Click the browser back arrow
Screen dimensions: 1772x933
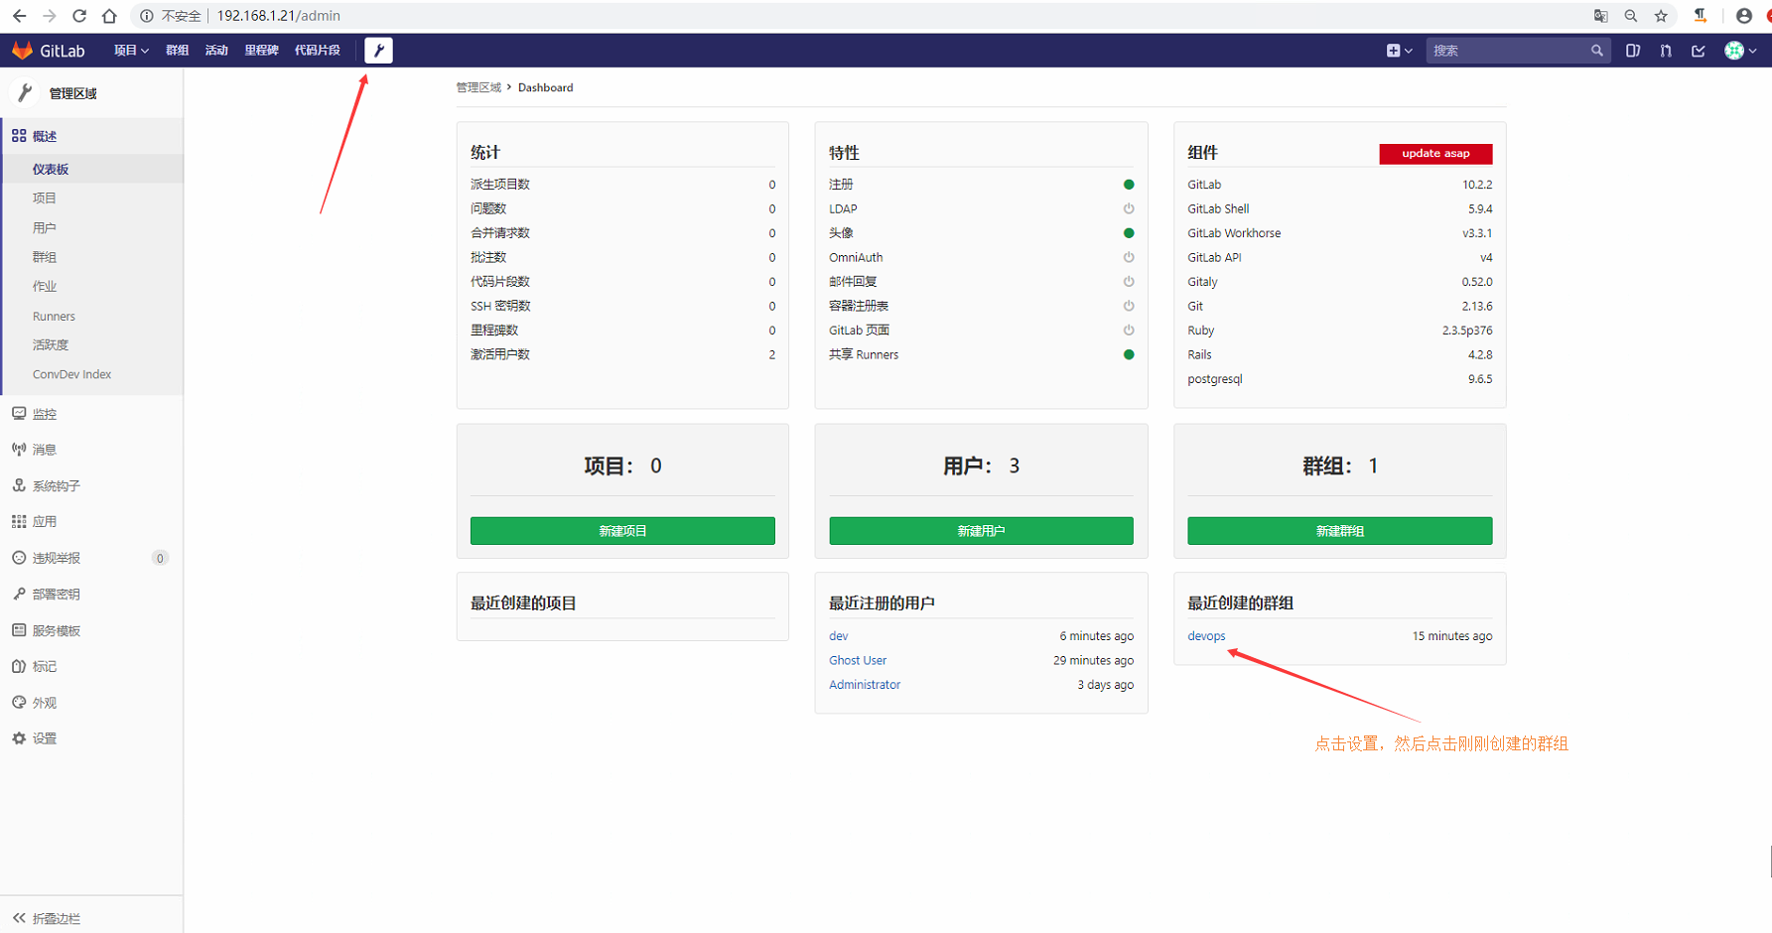click(x=19, y=16)
